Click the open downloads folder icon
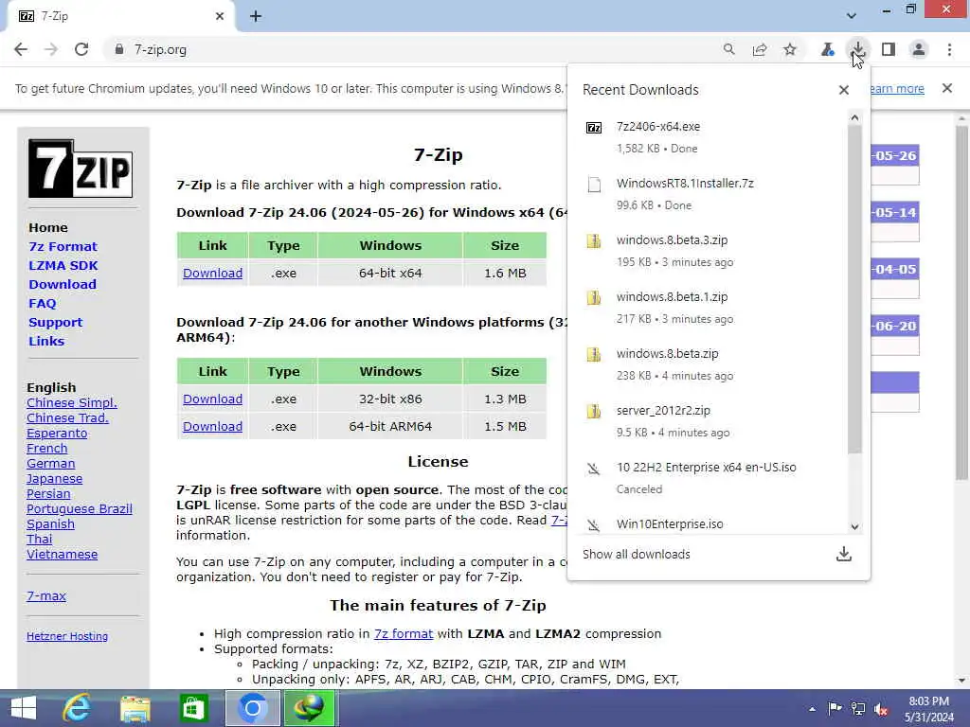 point(844,554)
